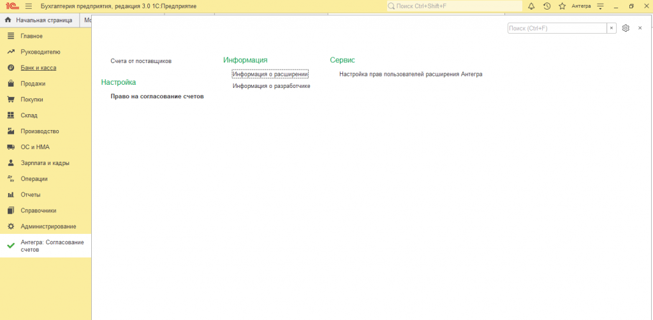This screenshot has height=320, width=653.
Task: Open Информация о расширении link
Action: 270,74
